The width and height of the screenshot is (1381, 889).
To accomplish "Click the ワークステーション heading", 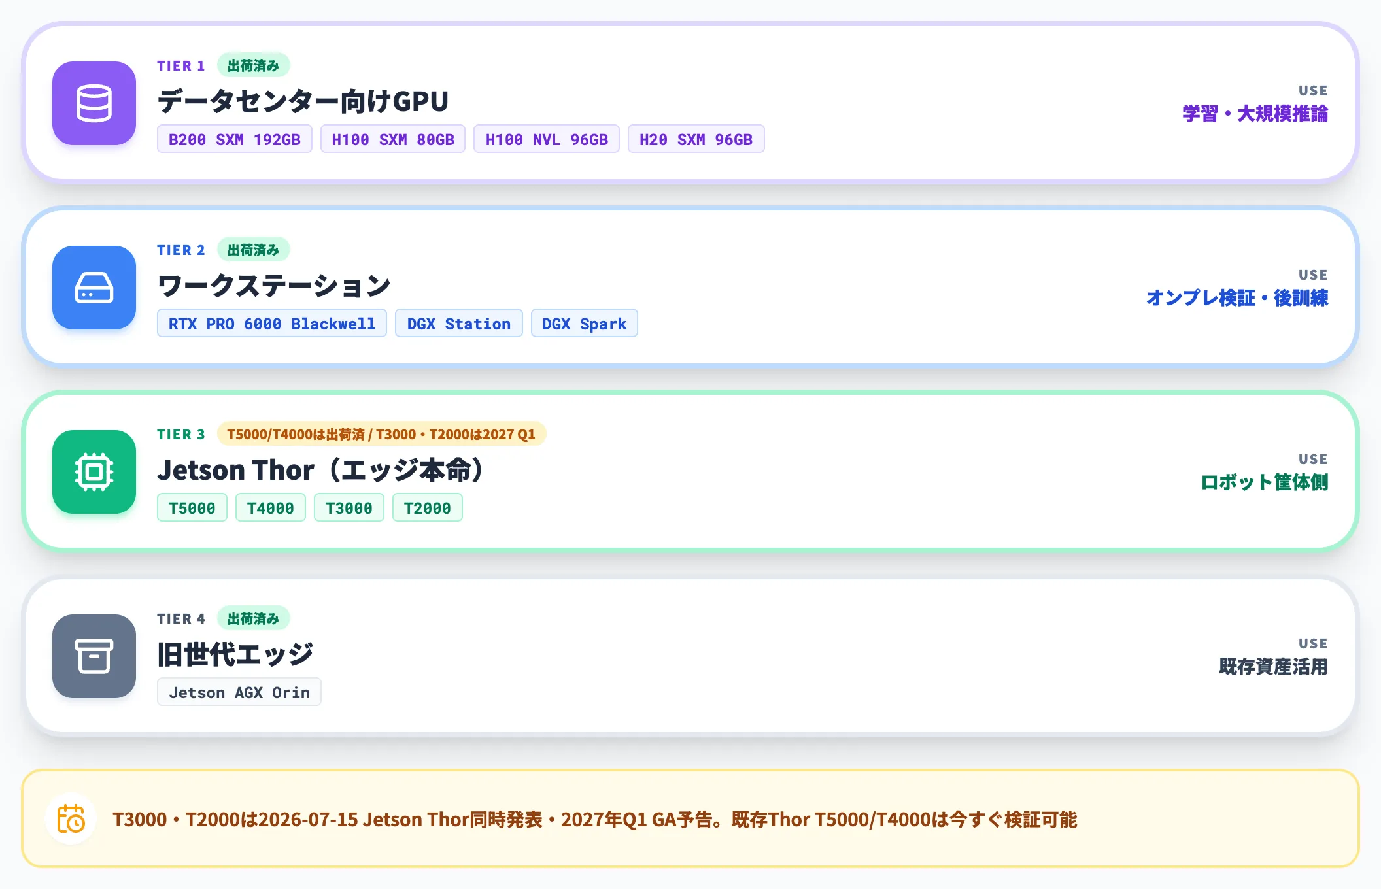I will tap(274, 286).
